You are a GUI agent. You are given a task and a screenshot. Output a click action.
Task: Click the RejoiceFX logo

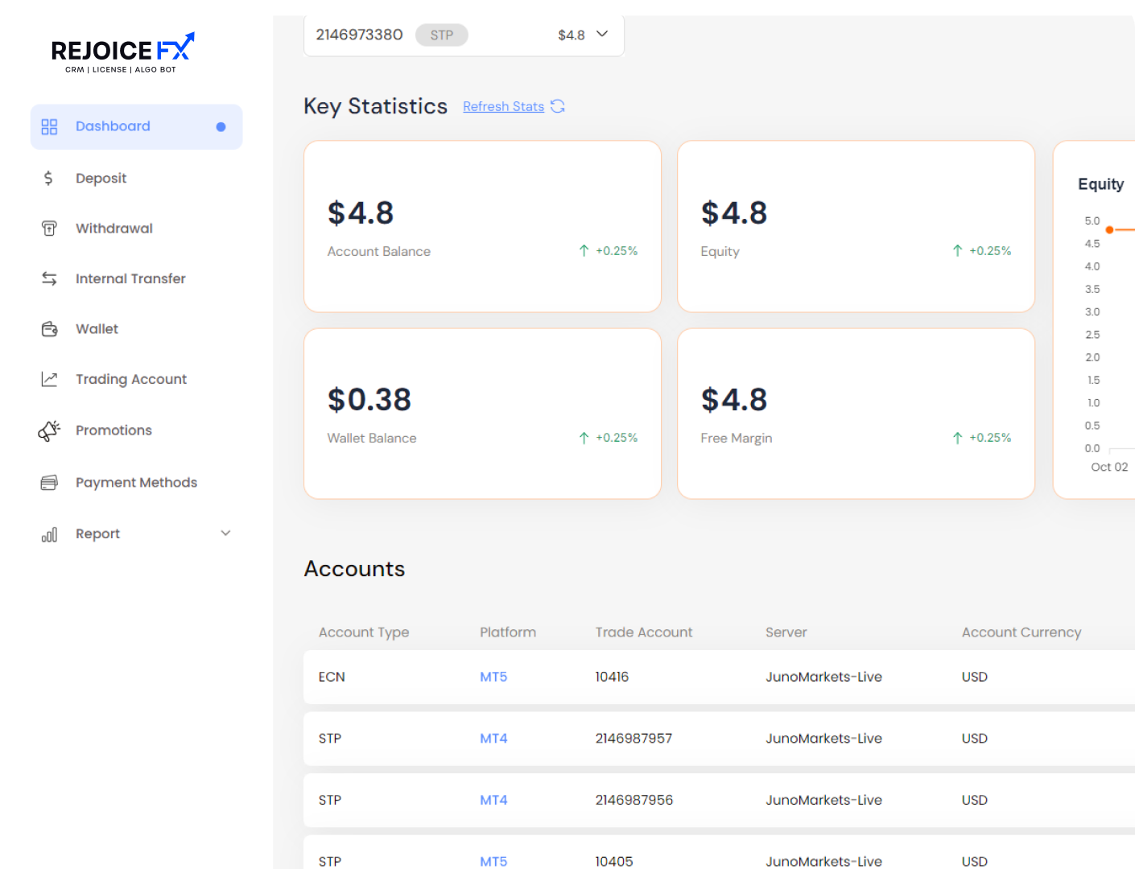click(122, 52)
